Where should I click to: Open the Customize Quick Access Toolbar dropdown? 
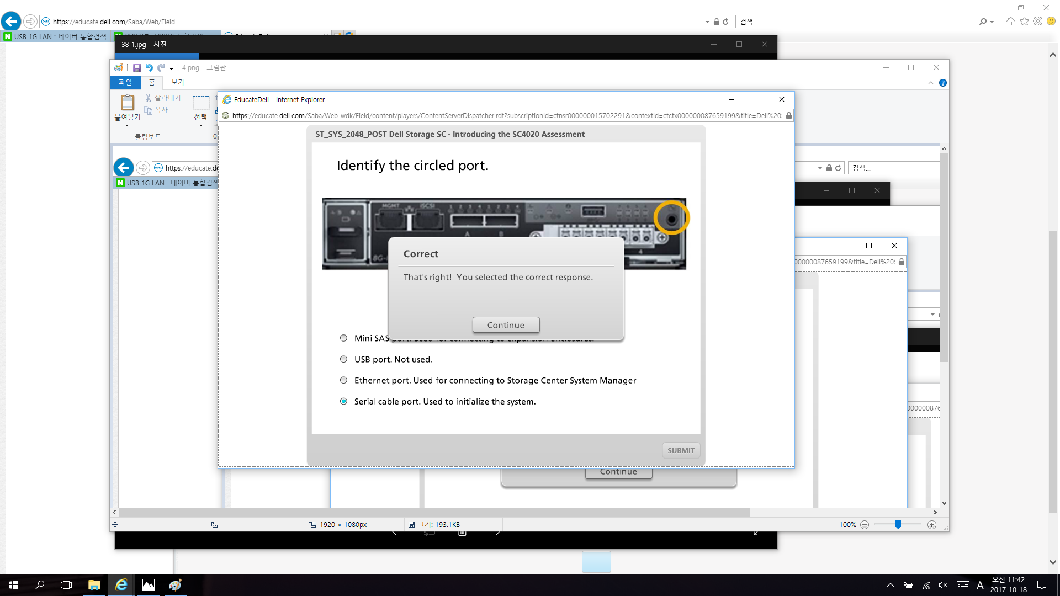pos(171,68)
